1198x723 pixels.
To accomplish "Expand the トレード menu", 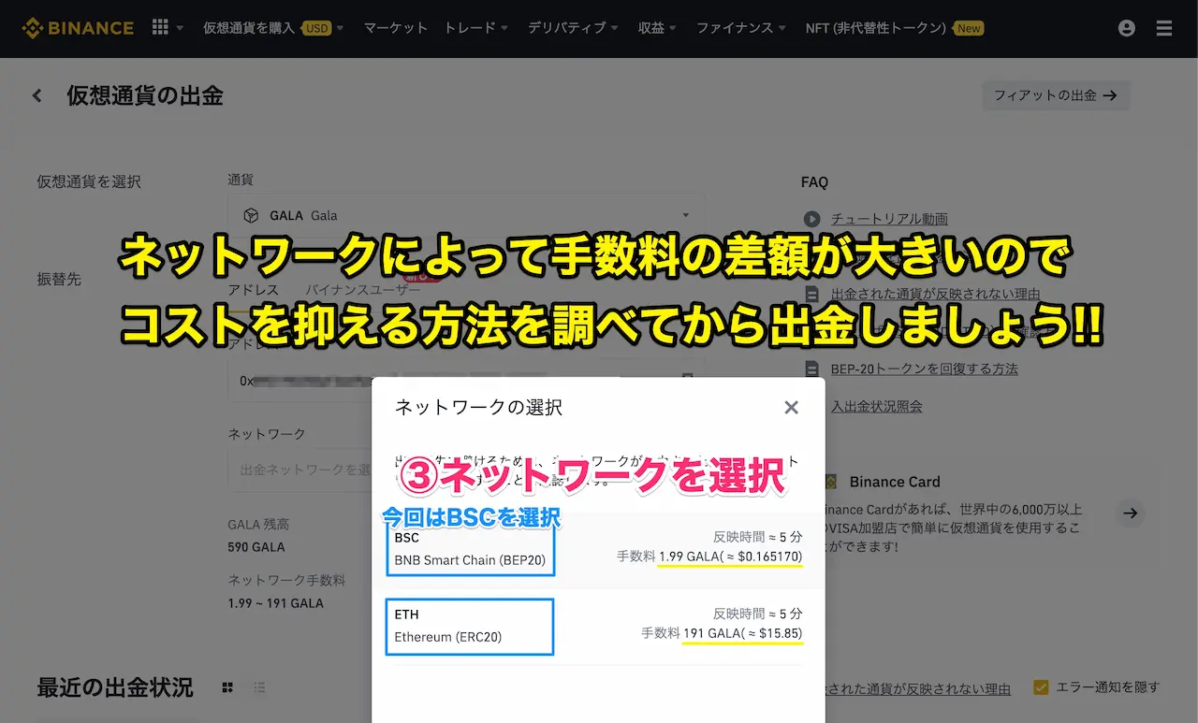I will point(476,28).
